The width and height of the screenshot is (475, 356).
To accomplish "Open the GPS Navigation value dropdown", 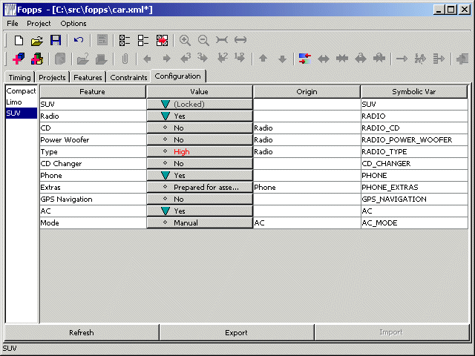I will (200, 199).
